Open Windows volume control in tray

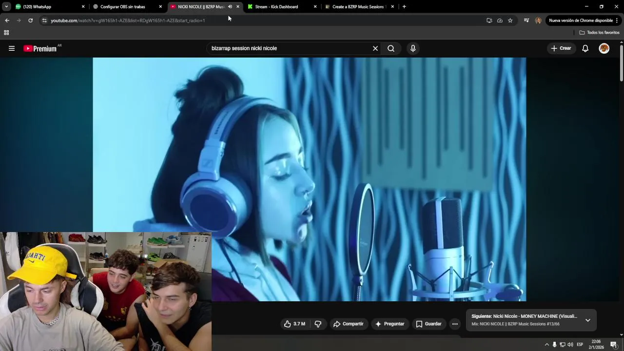pos(570,345)
